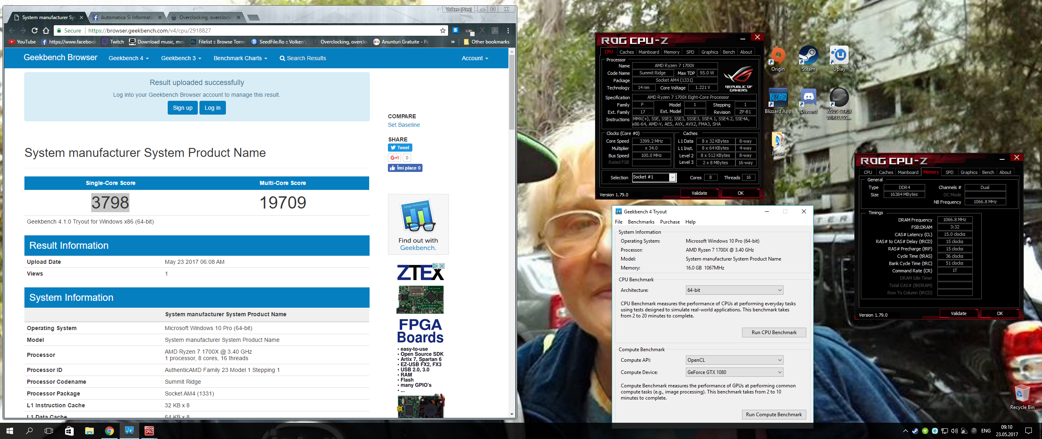Open the Chrome three-dot menu
Screen dimensions: 1042x439
[x=508, y=30]
